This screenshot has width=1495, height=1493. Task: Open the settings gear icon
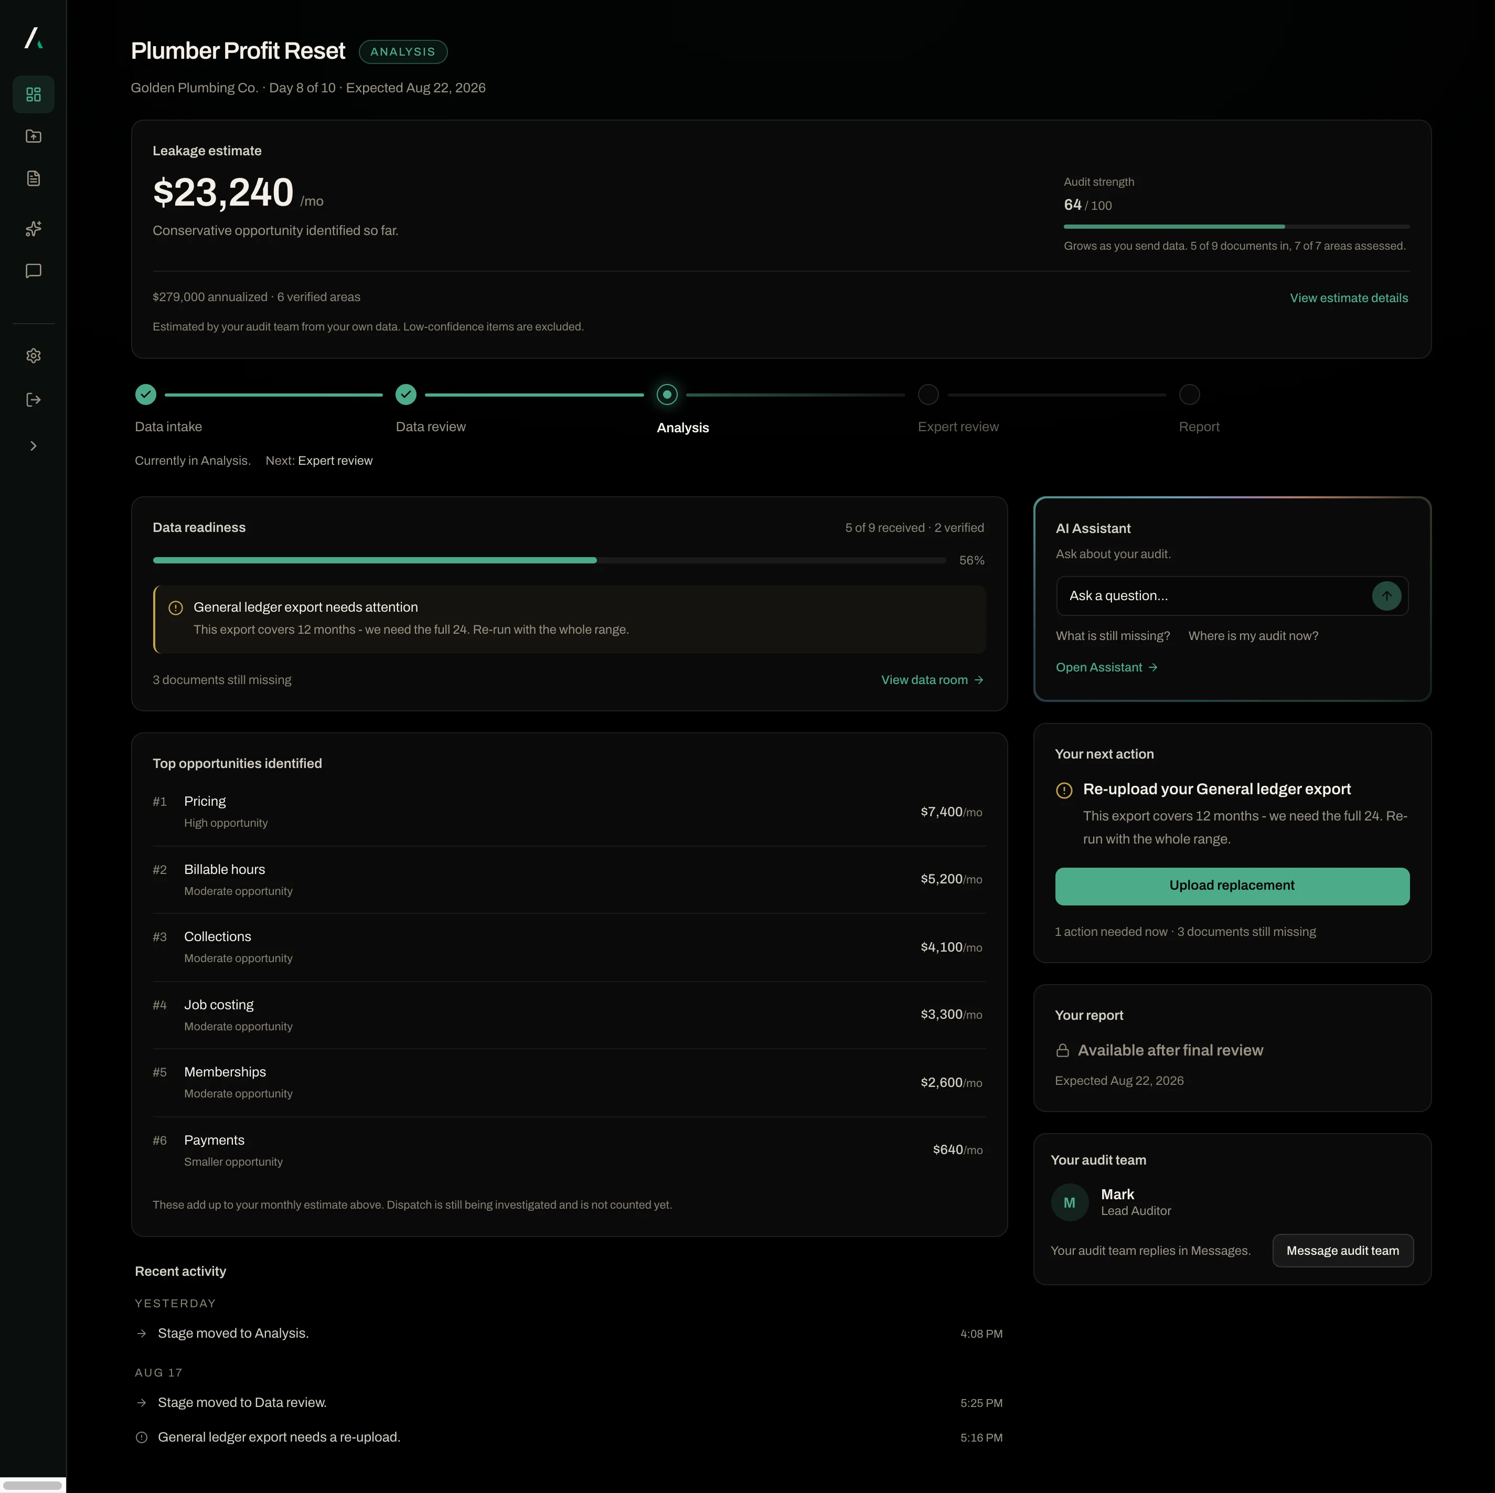click(x=33, y=356)
